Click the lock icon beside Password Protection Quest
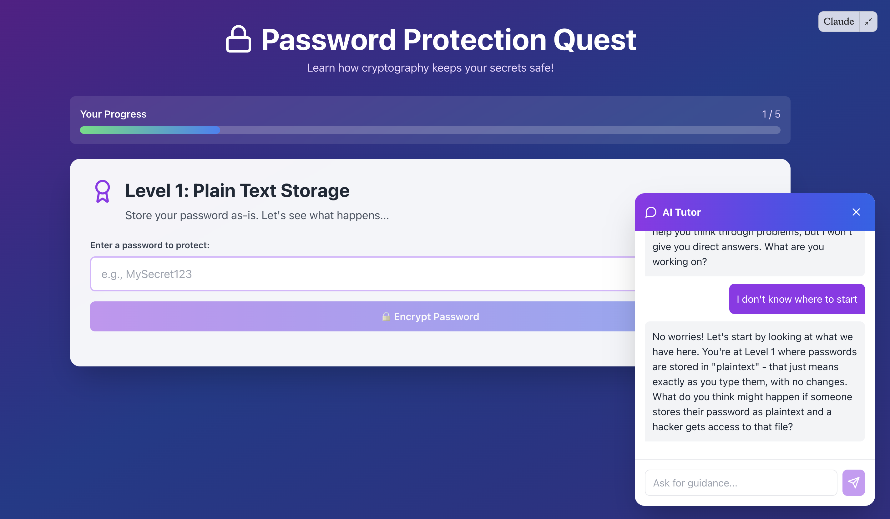Viewport: 890px width, 519px height. coord(238,39)
